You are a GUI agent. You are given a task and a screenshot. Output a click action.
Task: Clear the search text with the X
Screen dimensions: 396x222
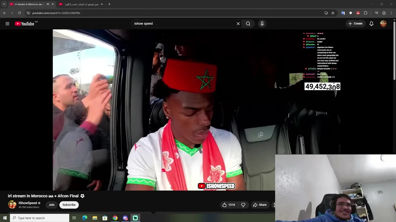tap(238, 23)
